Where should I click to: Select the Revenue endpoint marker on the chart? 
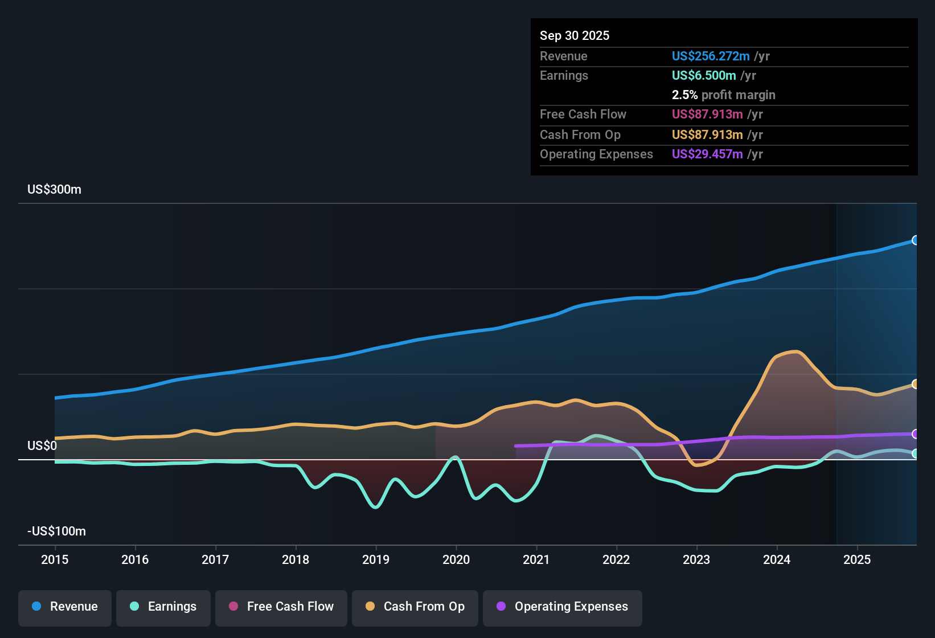(916, 241)
